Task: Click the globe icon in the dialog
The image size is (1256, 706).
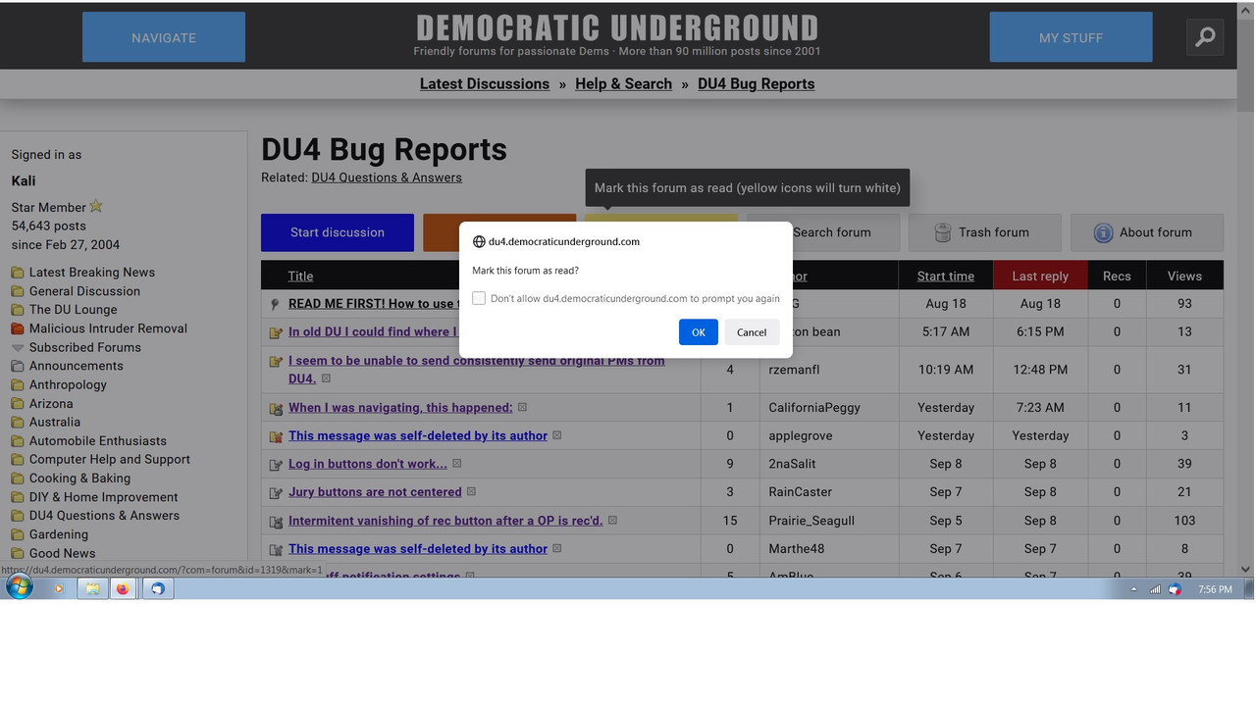Action: pyautogui.click(x=479, y=241)
